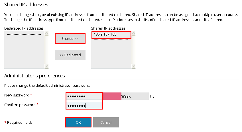Viewport: 242px width, 132px height.
Task: Click the Shared >> button
Action: pos(70,39)
